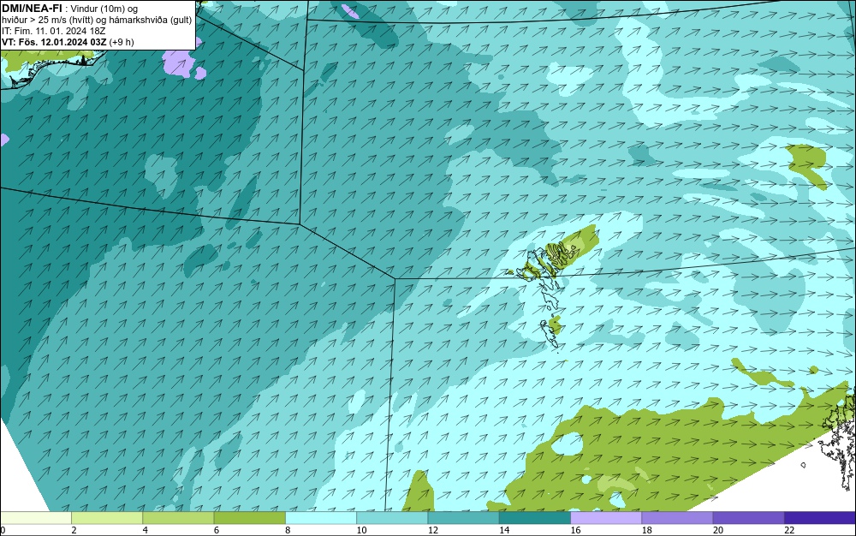Click the 12–14 m/s teal legend swatch

coord(463,518)
